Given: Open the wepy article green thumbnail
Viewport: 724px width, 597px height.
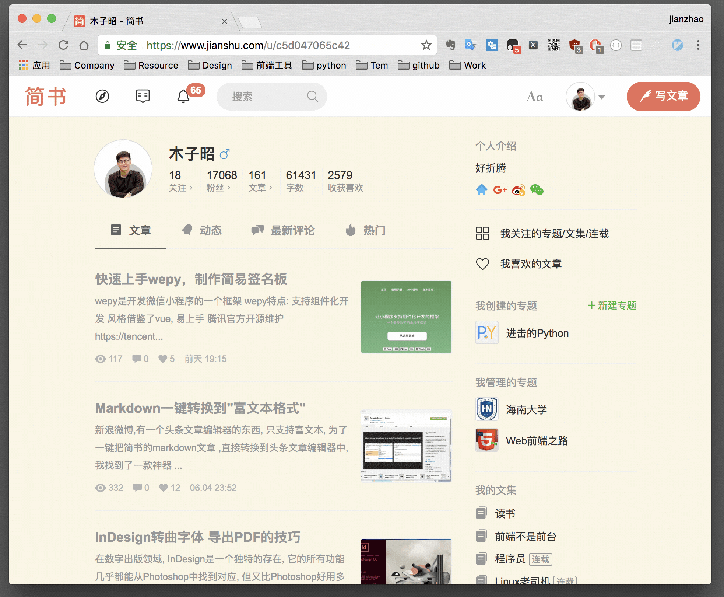Looking at the screenshot, I should coord(406,317).
